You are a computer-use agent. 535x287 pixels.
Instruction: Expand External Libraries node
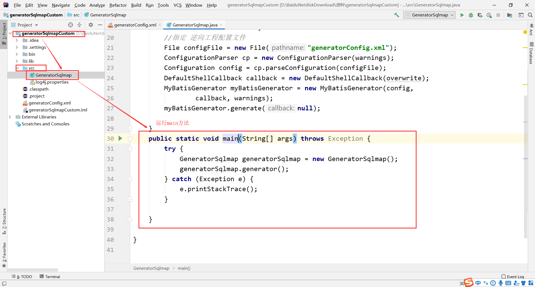pos(10,117)
